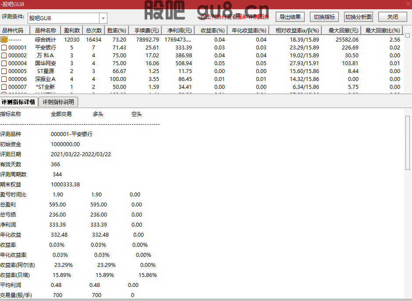Click the 交易量(股/手) label

click(16, 295)
